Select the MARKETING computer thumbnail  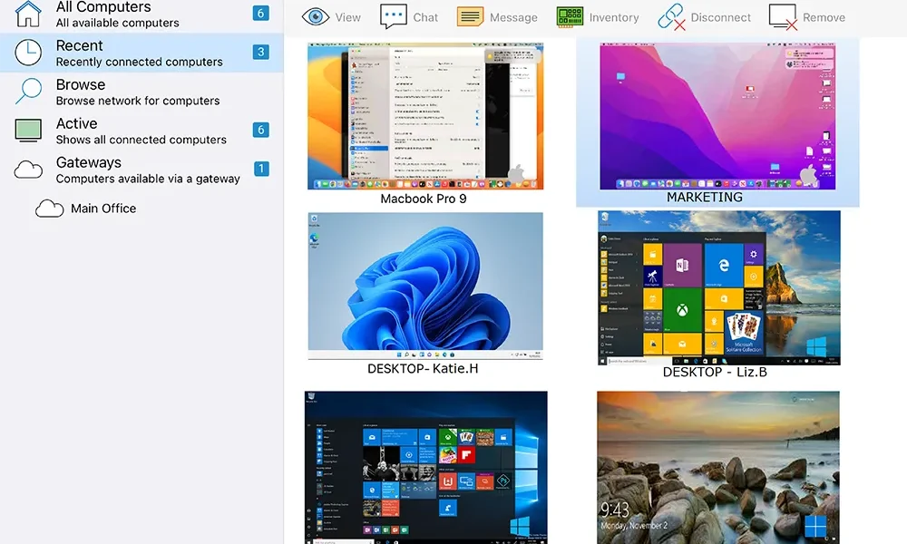717,116
